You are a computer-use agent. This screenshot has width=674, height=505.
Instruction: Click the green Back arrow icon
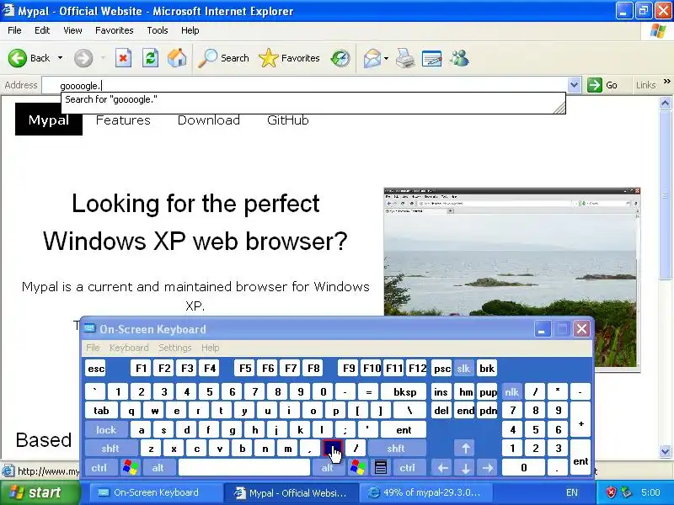point(18,58)
